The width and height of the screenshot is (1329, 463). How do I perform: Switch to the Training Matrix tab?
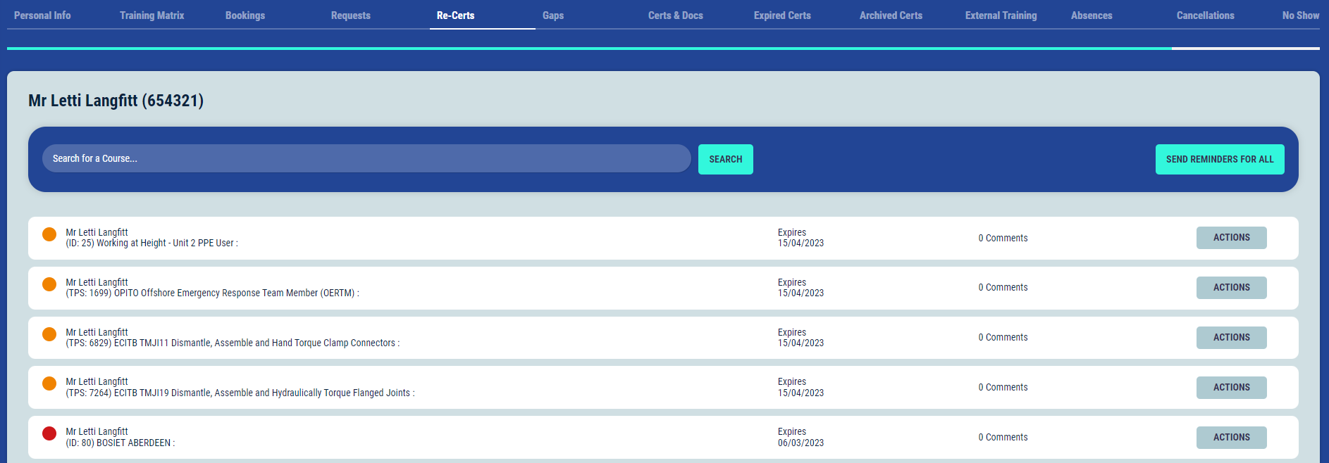(x=152, y=15)
